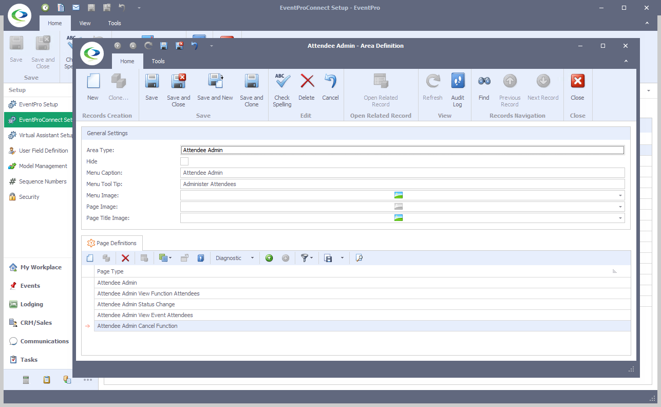Switch to Tools tab in Area Definition window
Screen dimensions: 661x407
(x=158, y=61)
